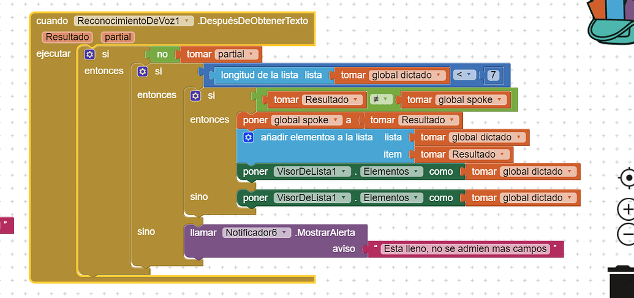This screenshot has width=634, height=298.
Task: Open the mutator gear on outermost si block
Action: pyautogui.click(x=89, y=54)
